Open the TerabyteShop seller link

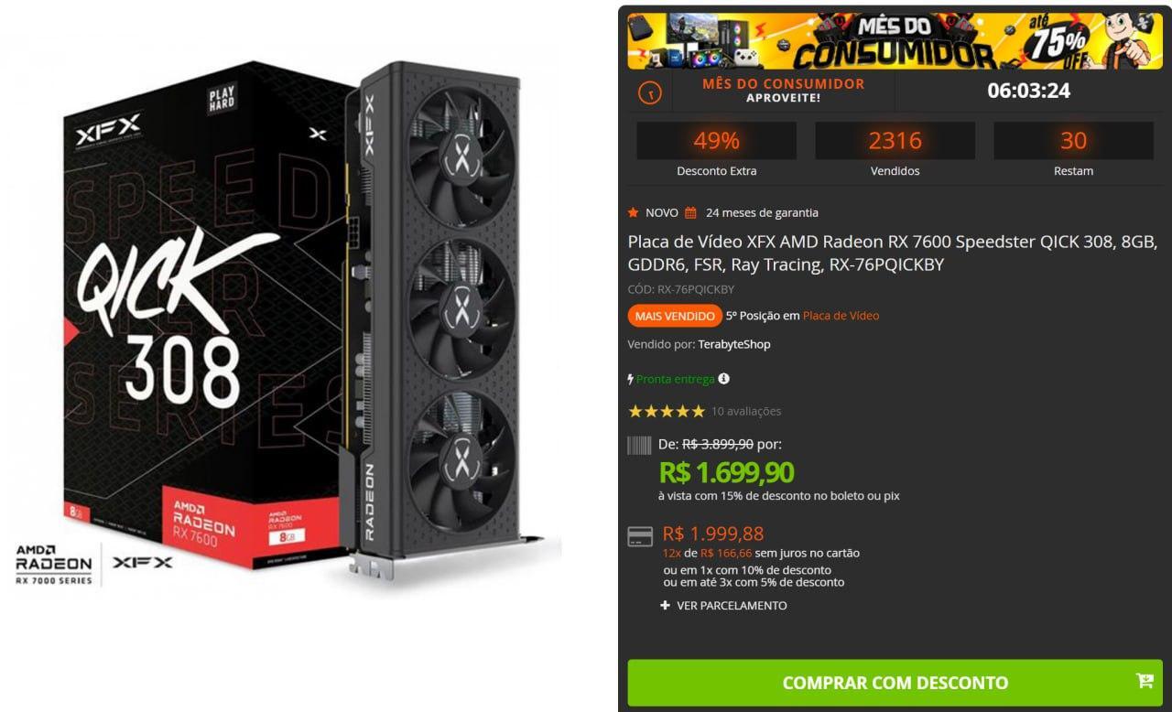[734, 344]
